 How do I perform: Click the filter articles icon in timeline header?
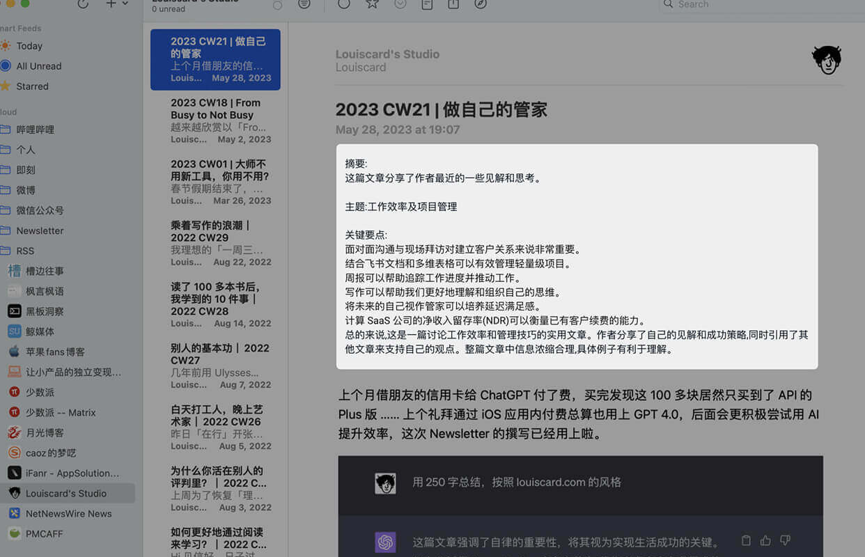click(x=304, y=4)
